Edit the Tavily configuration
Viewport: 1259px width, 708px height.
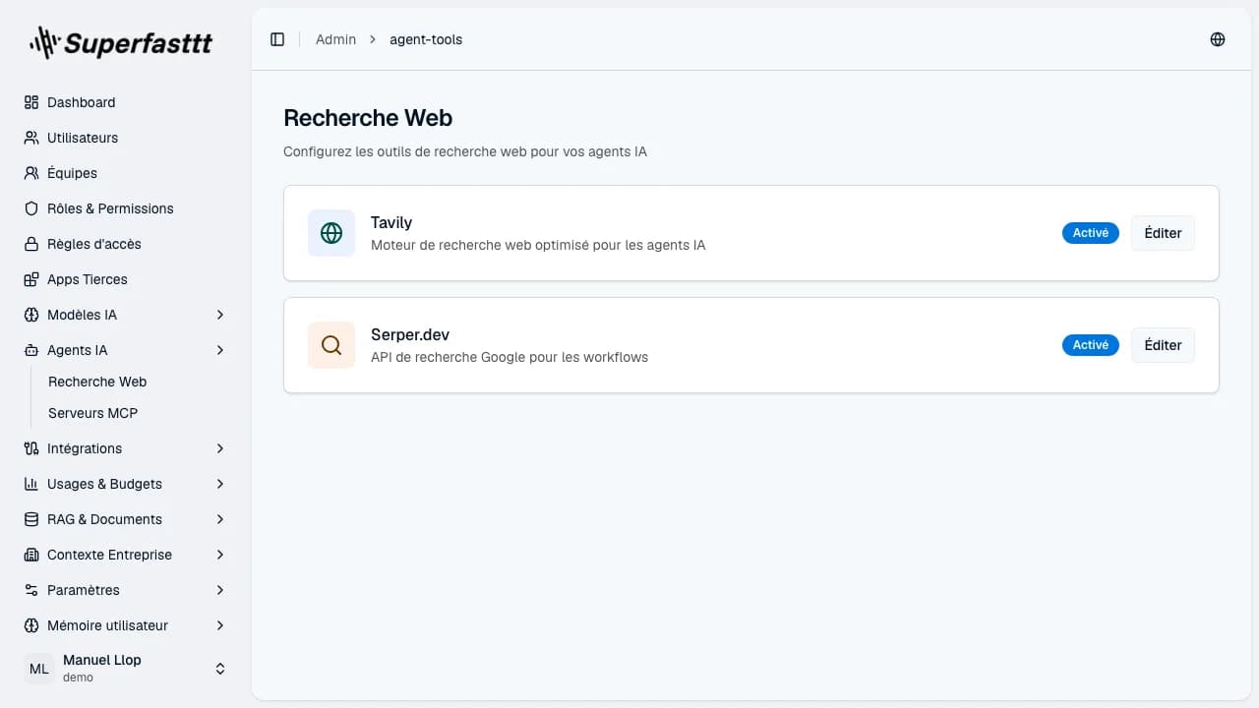[x=1163, y=233]
